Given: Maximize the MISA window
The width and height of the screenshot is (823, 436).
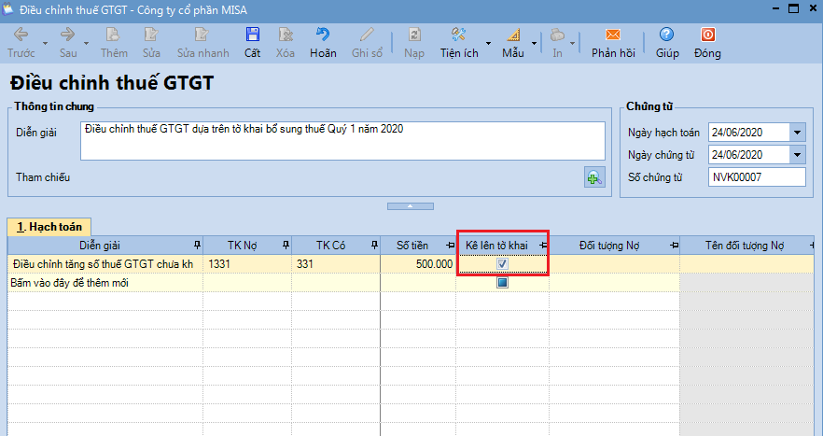Looking at the screenshot, I should coord(793,9).
